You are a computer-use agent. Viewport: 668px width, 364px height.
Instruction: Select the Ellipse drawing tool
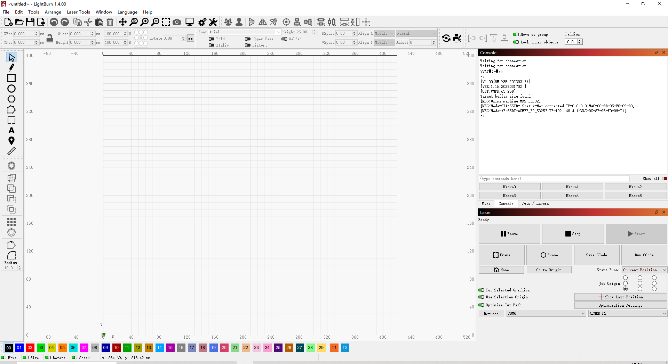click(x=11, y=89)
